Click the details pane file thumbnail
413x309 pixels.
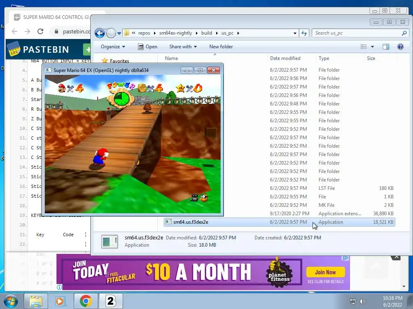[110, 241]
